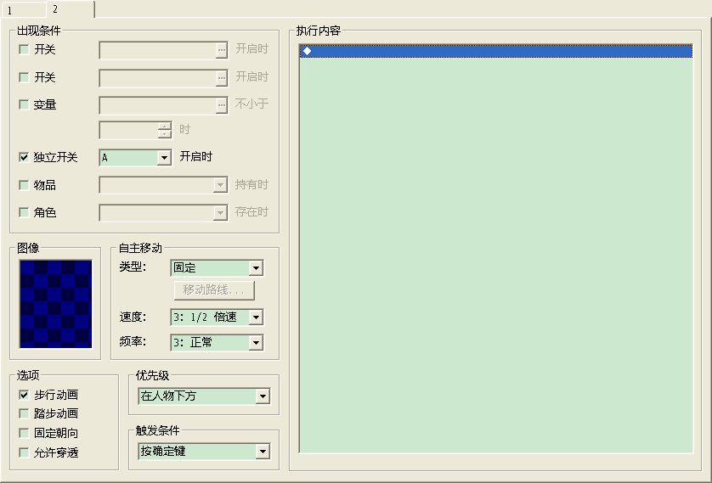Expand the 优先级 dropdown 在人物下方
Screen dimensions: 712x483
tap(204, 396)
